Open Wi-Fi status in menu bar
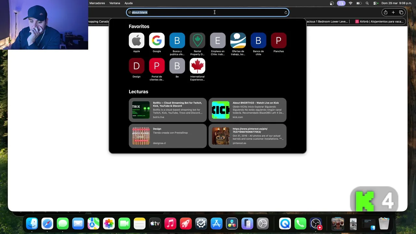This screenshot has width=416, height=234. (x=350, y=3)
